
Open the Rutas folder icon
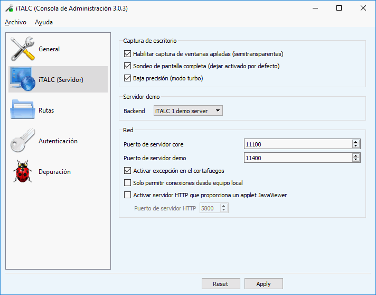(x=22, y=110)
